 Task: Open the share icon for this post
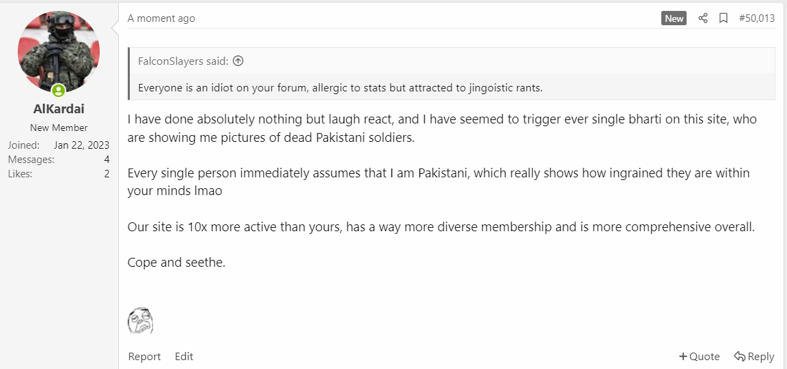coord(703,18)
